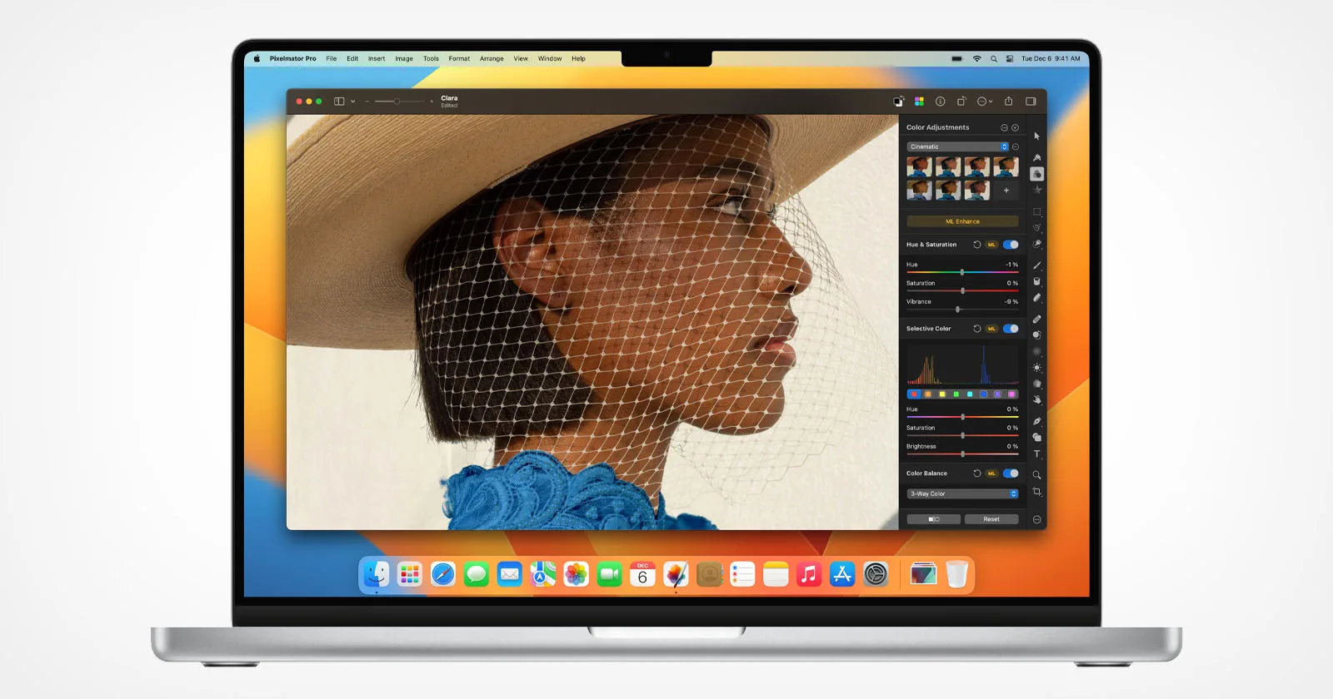Viewport: 1333px width, 699px height.
Task: Turn off Hue & Saturation switch
Action: pos(1011,245)
